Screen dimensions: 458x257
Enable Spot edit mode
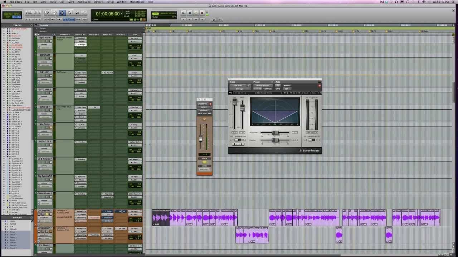click(16, 14)
